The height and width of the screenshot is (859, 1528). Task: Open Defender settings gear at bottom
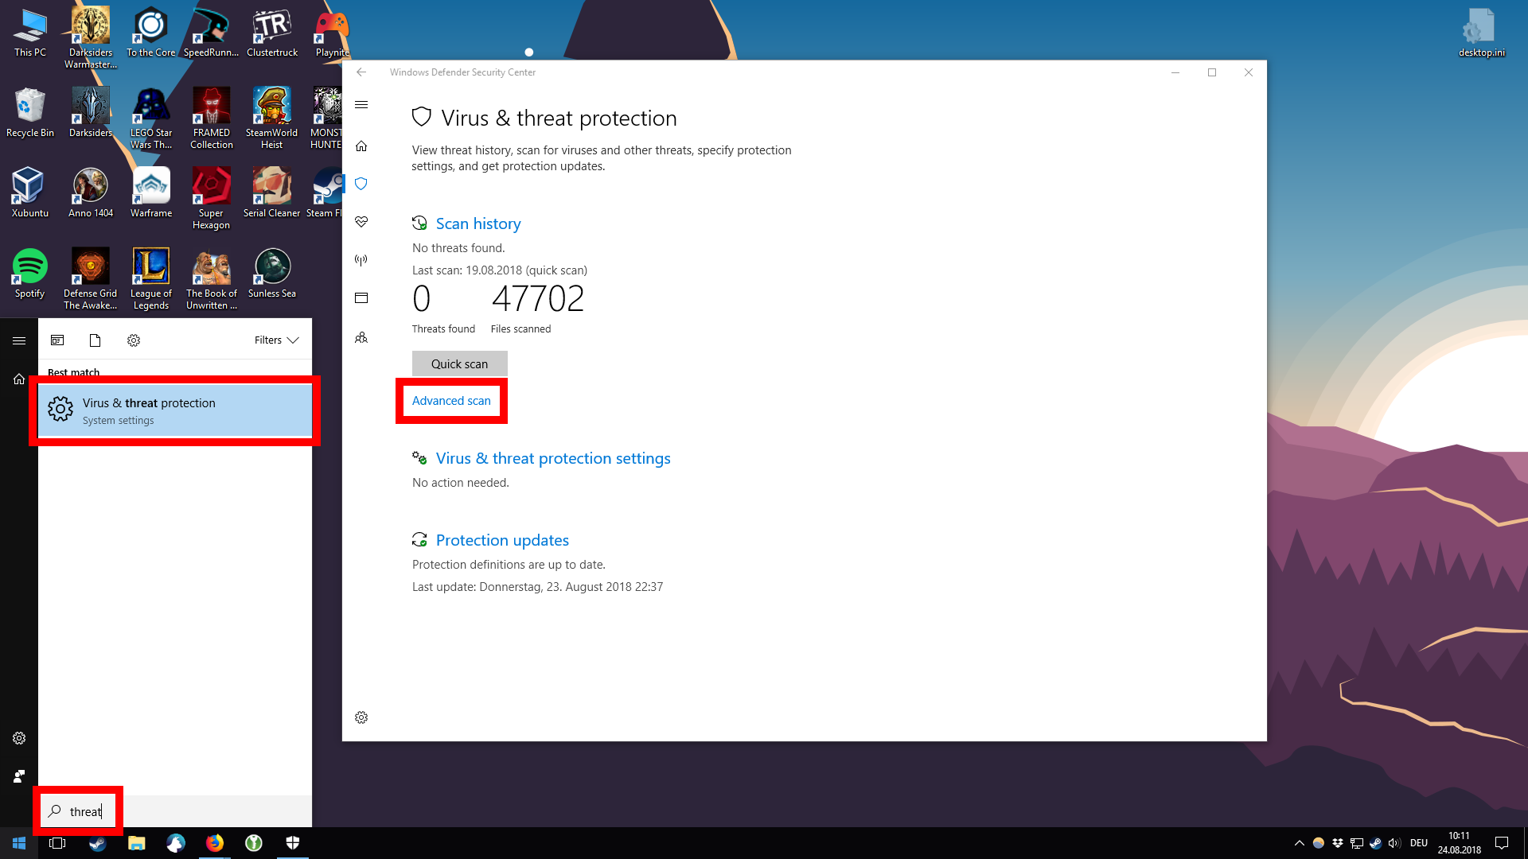point(361,717)
